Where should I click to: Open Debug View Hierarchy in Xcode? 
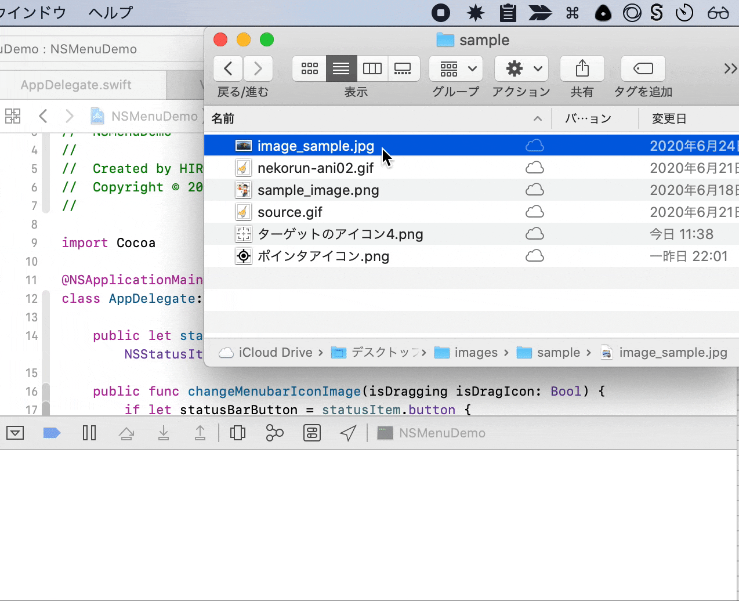[x=238, y=433]
